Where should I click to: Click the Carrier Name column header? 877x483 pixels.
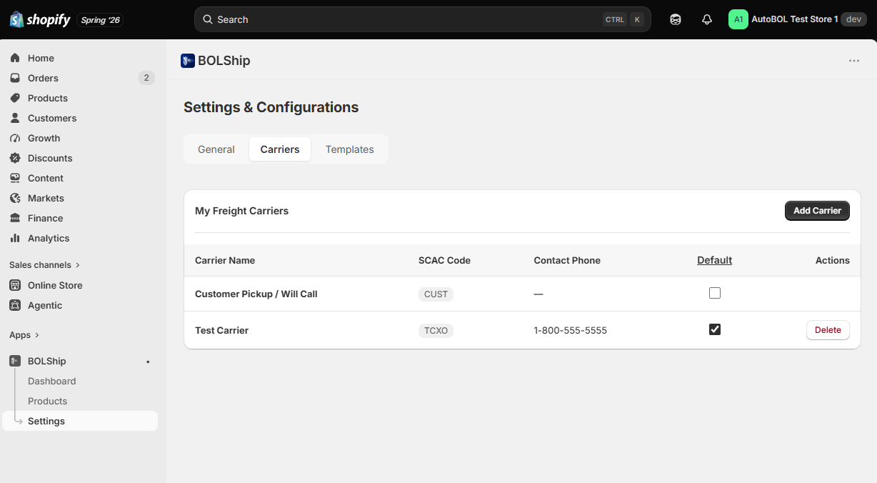225,260
